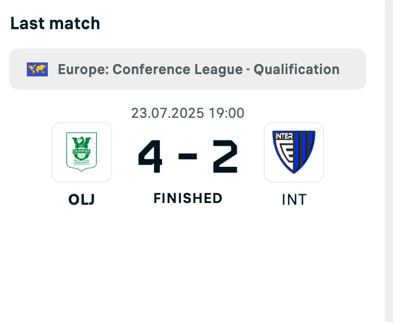Open the Inter blue-black shield crest
Viewport: 393px width, 322px height.
[x=294, y=152]
